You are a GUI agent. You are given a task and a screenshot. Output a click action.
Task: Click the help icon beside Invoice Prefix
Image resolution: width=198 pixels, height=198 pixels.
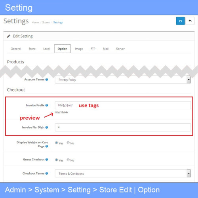click(47, 105)
